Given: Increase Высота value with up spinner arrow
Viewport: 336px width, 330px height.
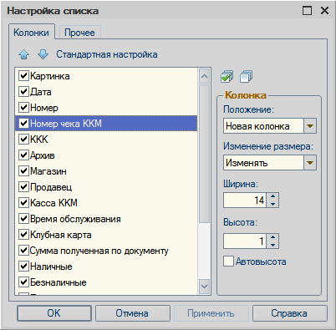Looking at the screenshot, I should [x=272, y=237].
